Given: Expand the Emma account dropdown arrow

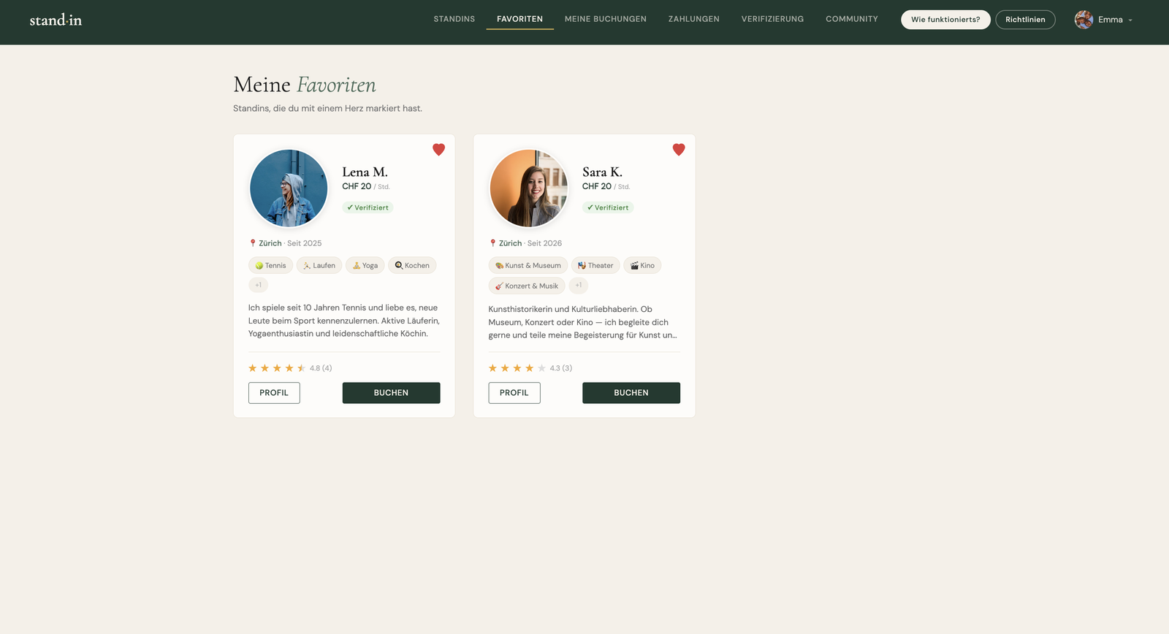Looking at the screenshot, I should point(1130,20).
